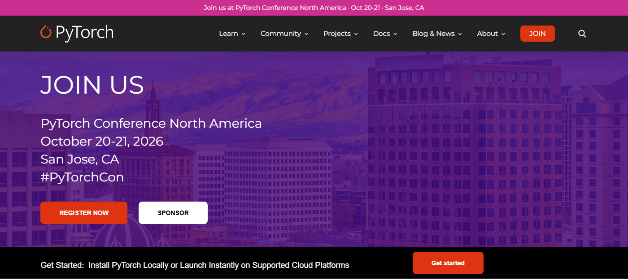Screen dimensions: 628x280
Task: Click the white SPONSOR button
Action: pos(173,213)
